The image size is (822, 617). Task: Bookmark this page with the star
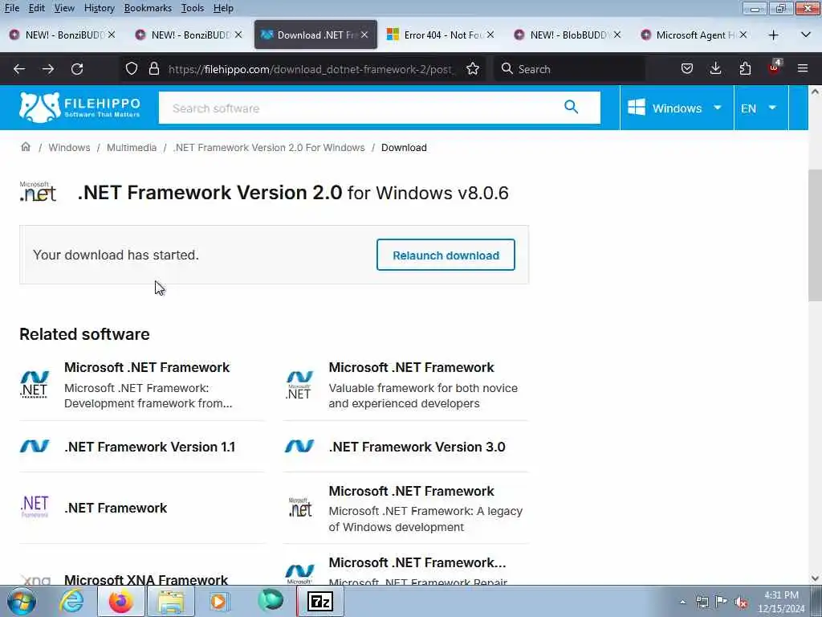click(x=472, y=69)
